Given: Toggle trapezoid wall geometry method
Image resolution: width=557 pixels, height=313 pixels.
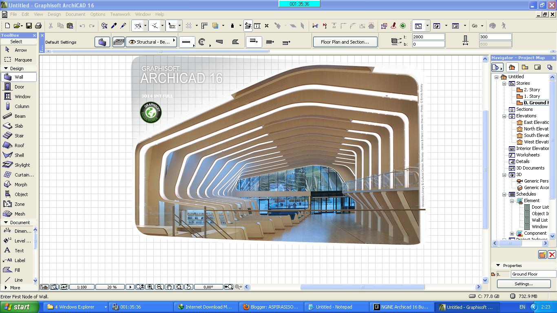Looking at the screenshot, I should coord(219,42).
